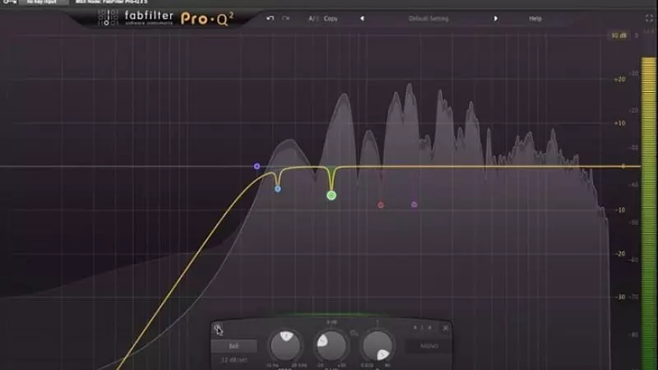This screenshot has width=658, height=370.
Task: Click the redo arrow icon
Action: [285, 18]
